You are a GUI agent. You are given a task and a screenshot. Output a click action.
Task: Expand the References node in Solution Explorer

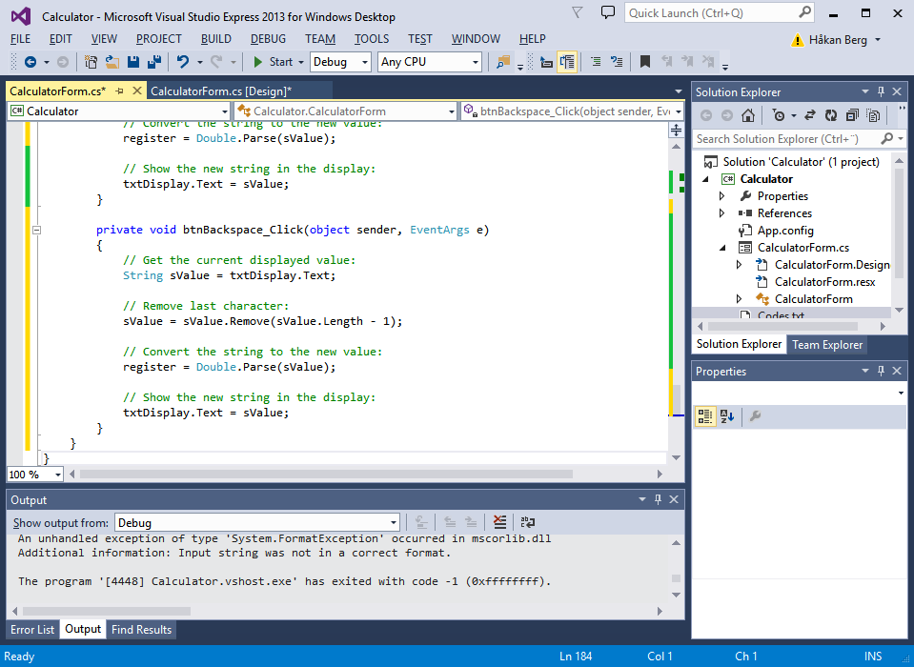722,213
